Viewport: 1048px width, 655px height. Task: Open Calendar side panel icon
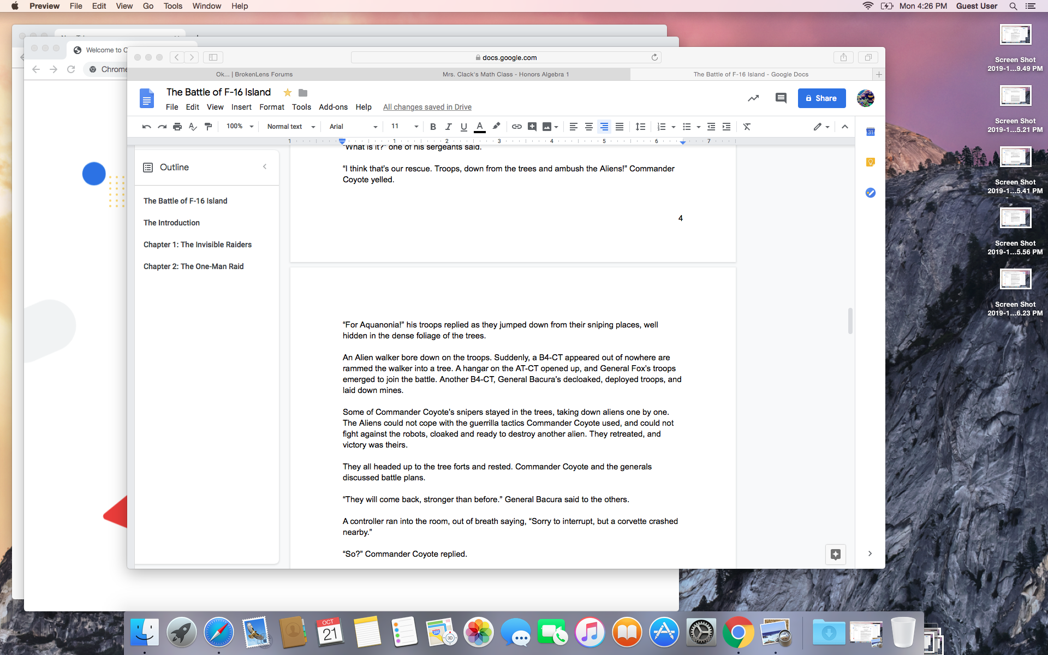coord(871,132)
